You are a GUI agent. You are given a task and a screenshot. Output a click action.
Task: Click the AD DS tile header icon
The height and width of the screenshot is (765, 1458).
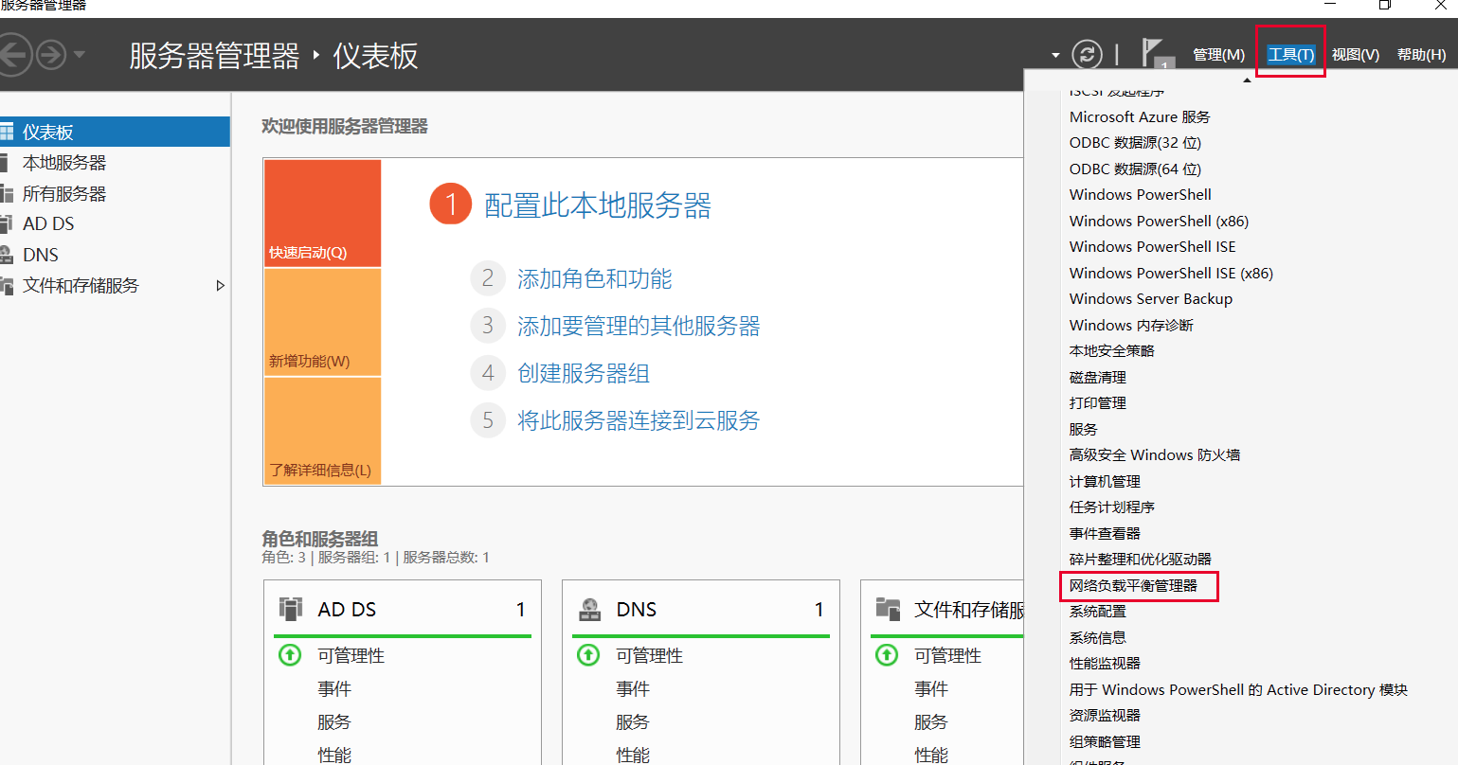(x=291, y=609)
